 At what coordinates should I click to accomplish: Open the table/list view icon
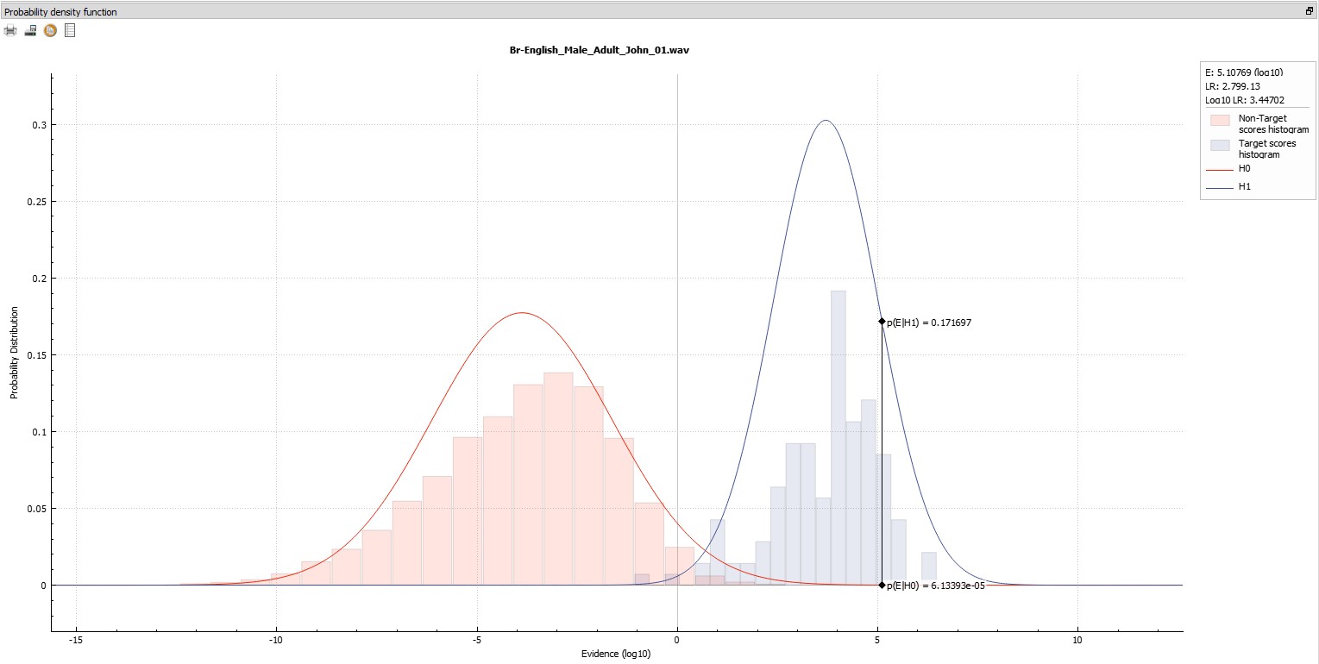[x=70, y=30]
